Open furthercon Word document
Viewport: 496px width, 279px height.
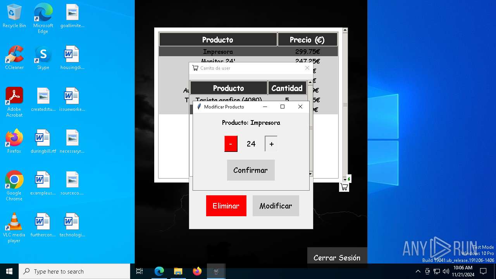click(x=43, y=225)
